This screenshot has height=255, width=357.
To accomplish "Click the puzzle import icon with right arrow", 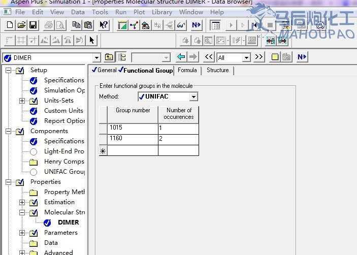I will 271,41.
